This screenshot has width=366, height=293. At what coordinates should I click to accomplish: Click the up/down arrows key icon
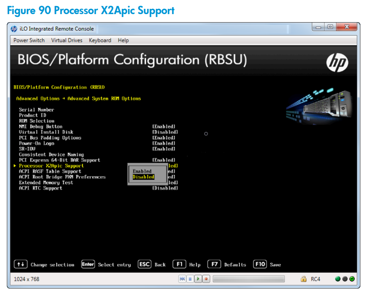click(x=21, y=264)
